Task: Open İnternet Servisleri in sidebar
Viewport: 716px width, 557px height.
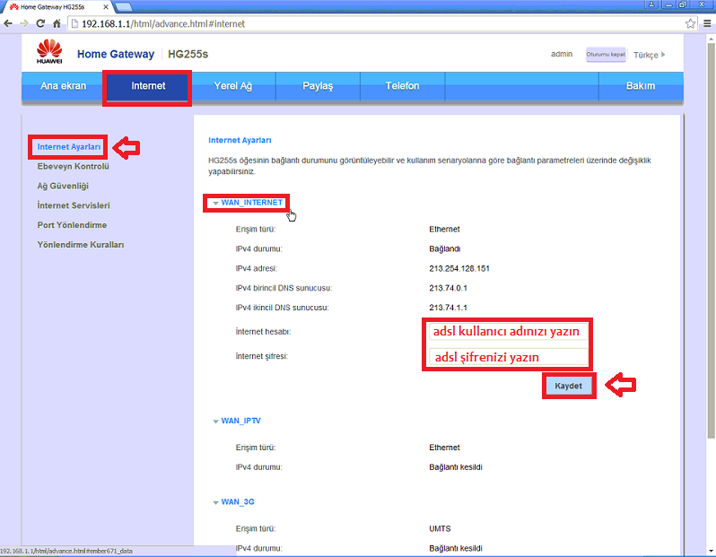Action: [74, 205]
